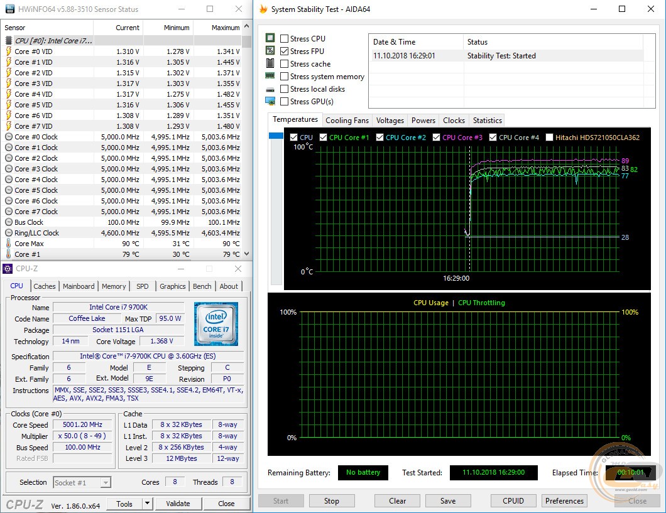Click the Intel Core i7 logo badge
This screenshot has height=513, width=666.
[x=216, y=324]
